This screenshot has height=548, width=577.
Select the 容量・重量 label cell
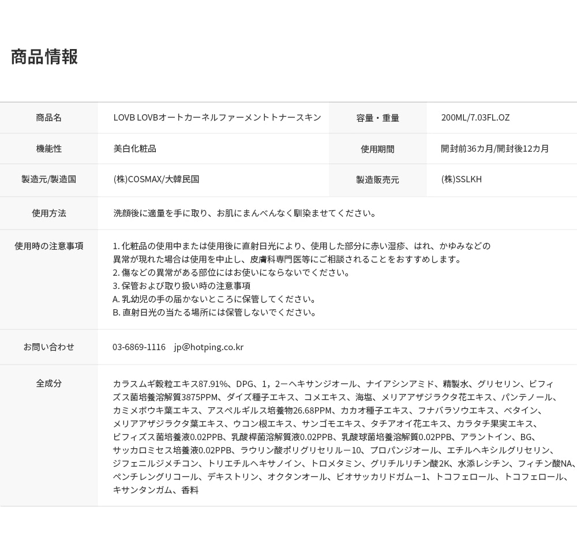pos(377,118)
